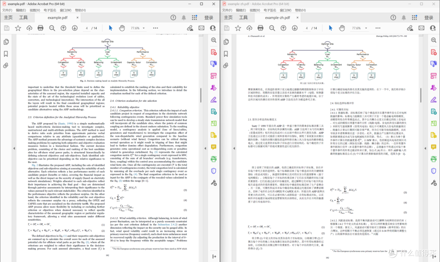440x262 pixels.
Task: Go to previous page arrow in example.pdf window
Action: (64, 28)
